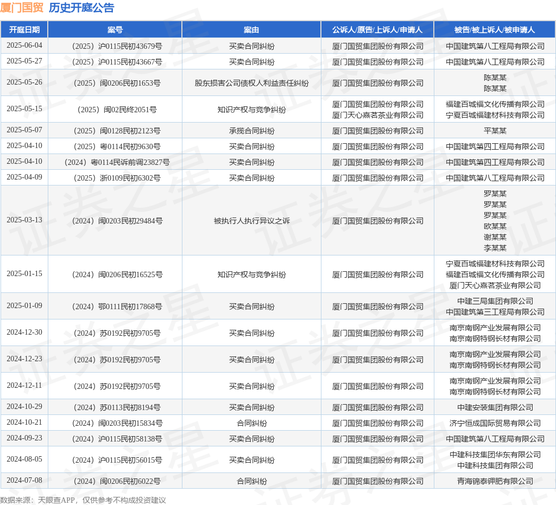This screenshot has width=556, height=505.
Task: Click case number (2025)闽02民终2051号
Action: pos(117,110)
